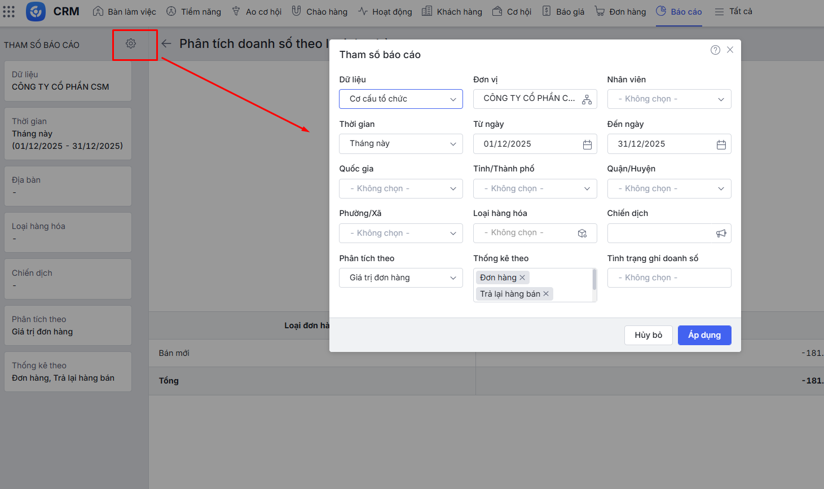This screenshot has height=489, width=824.
Task: Click the Khách hàng building icon
Action: (427, 11)
